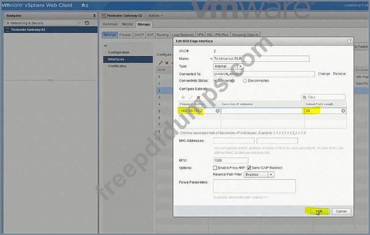This screenshot has width=370, height=235.
Task: Click the Secondary IP Address cell
Action: tap(263, 111)
